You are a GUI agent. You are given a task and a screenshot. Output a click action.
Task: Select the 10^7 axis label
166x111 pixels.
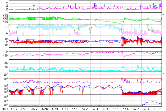click(6, 74)
